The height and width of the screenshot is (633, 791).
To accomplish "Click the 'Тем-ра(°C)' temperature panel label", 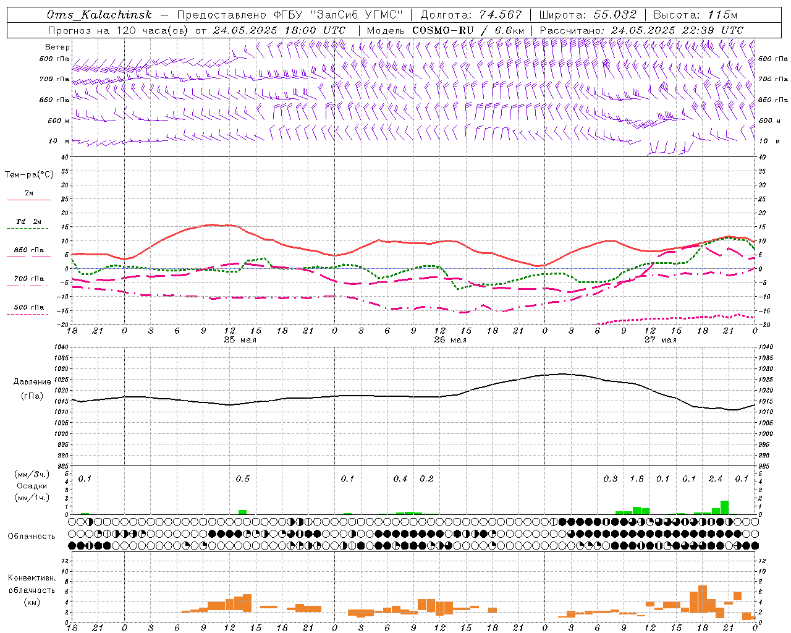I will click(29, 175).
